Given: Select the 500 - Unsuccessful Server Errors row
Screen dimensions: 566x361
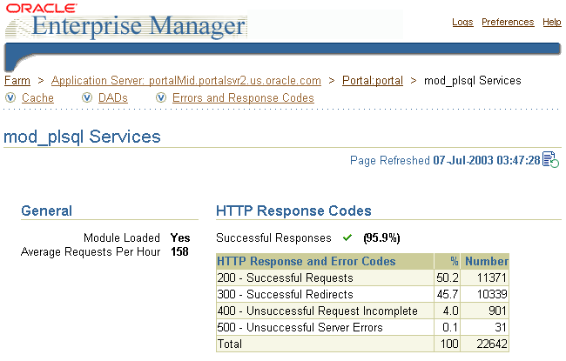Looking at the screenshot, I should coord(362,327).
